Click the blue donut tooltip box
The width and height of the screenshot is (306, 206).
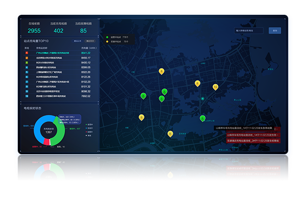pyautogui.click(x=70, y=119)
